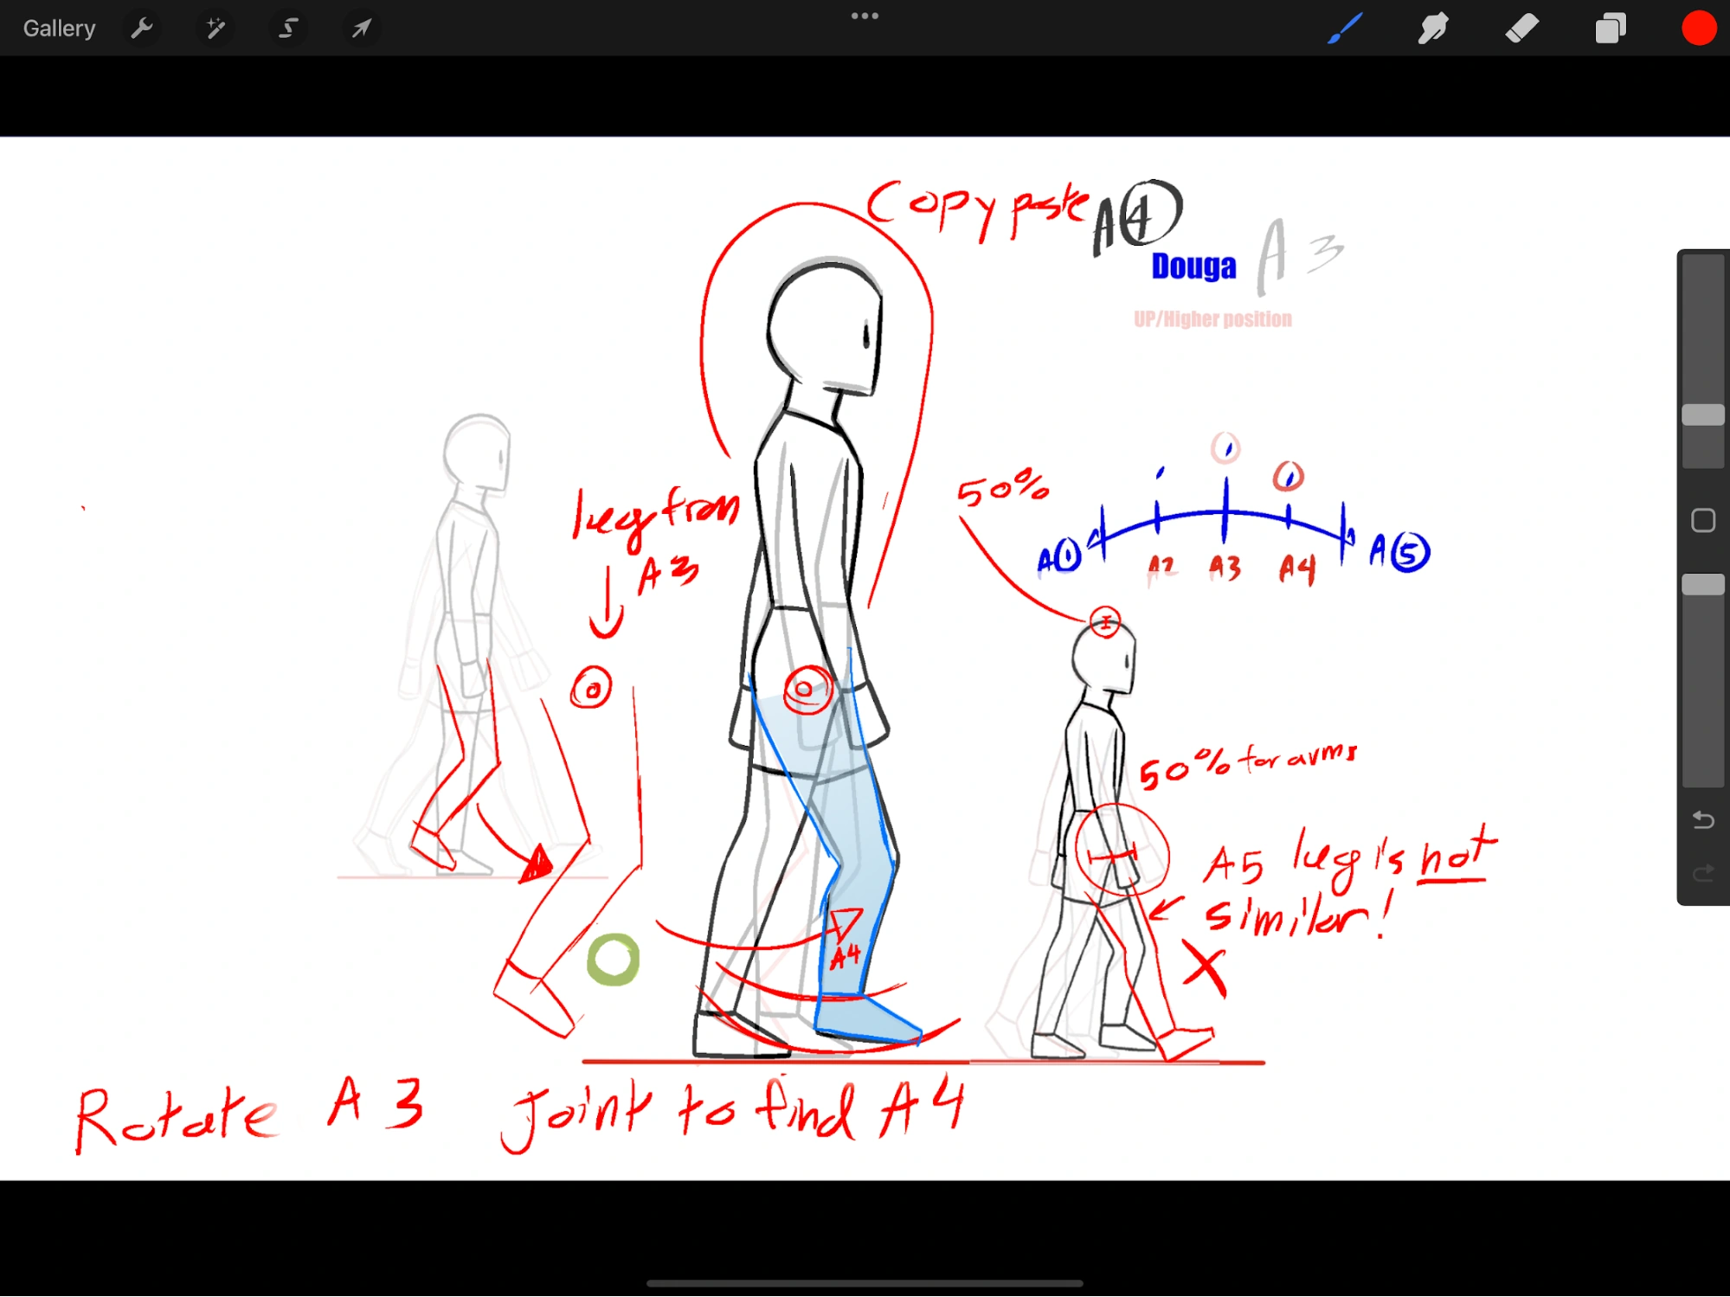Select the Eraser tool
This screenshot has width=1730, height=1297.
pos(1521,29)
